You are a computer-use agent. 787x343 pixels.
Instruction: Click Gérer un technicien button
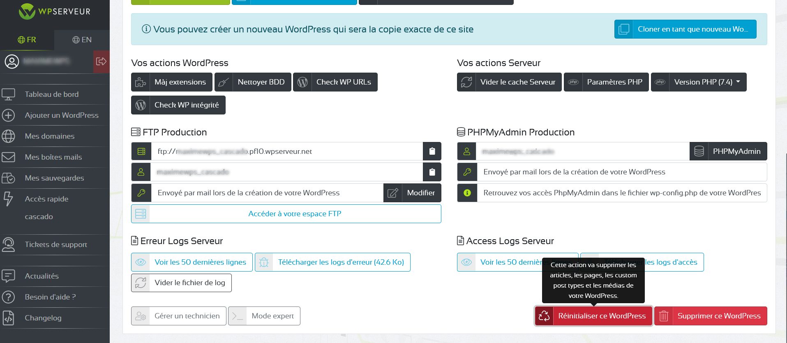coord(179,316)
